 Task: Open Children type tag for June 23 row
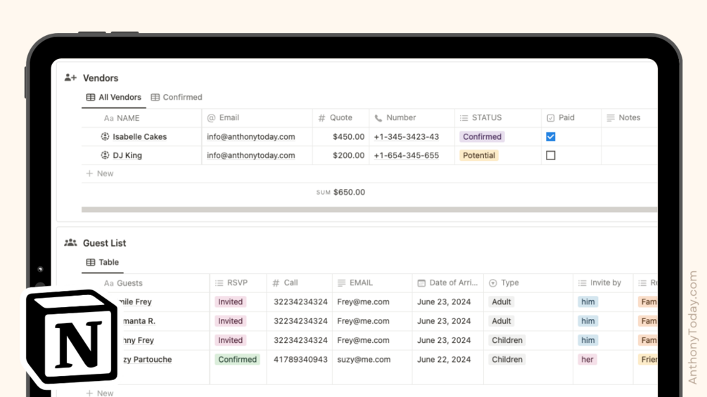coord(507,340)
